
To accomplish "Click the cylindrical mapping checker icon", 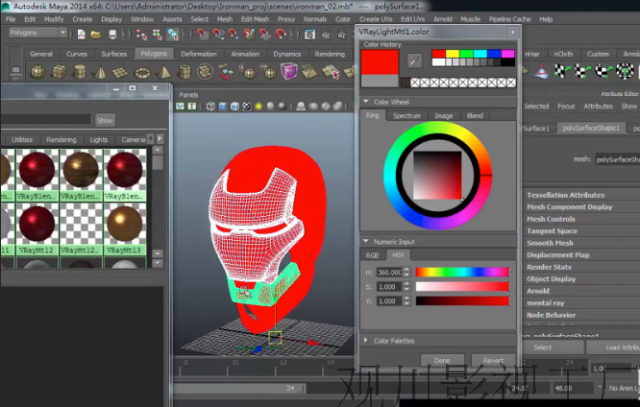I will point(583,72).
